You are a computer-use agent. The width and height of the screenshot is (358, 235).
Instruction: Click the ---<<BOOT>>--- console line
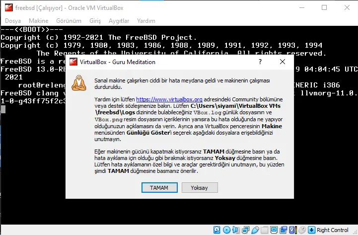click(x=32, y=29)
